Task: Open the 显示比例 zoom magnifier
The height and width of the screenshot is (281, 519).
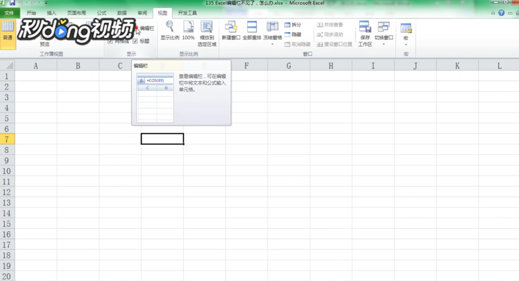Action: 170,31
